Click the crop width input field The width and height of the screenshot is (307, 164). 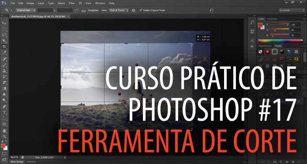tap(45, 11)
